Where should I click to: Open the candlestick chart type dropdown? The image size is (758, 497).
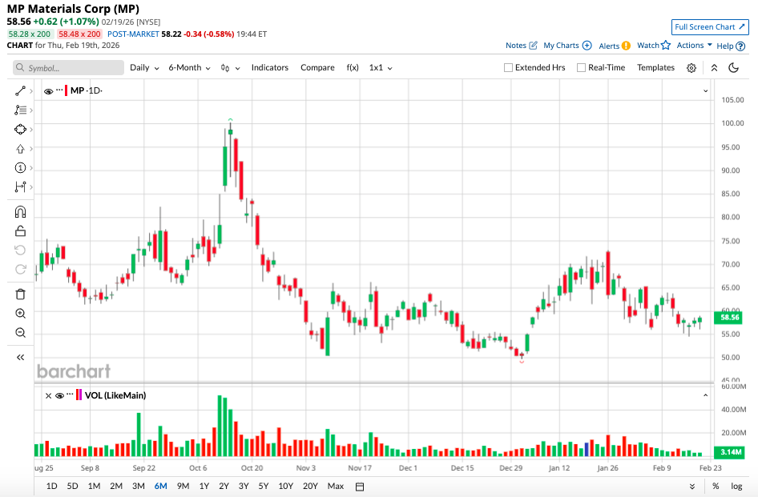230,68
